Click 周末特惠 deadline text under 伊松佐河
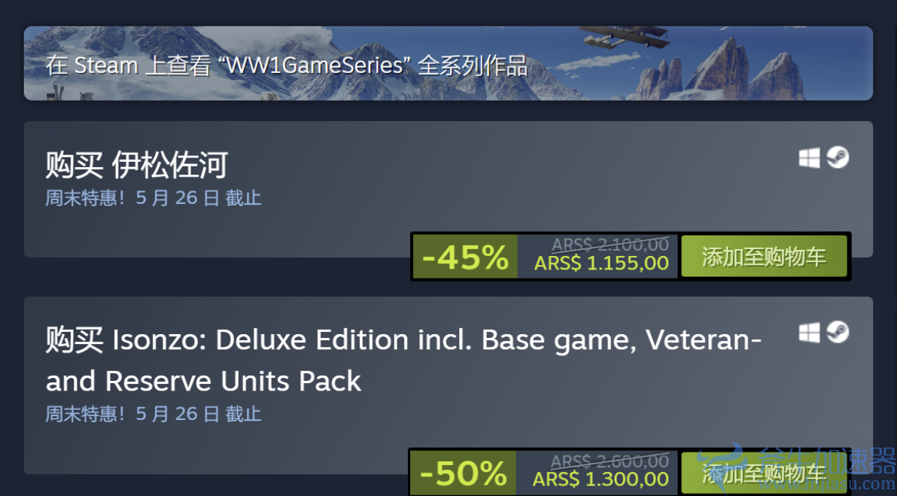The height and width of the screenshot is (496, 897). [154, 198]
